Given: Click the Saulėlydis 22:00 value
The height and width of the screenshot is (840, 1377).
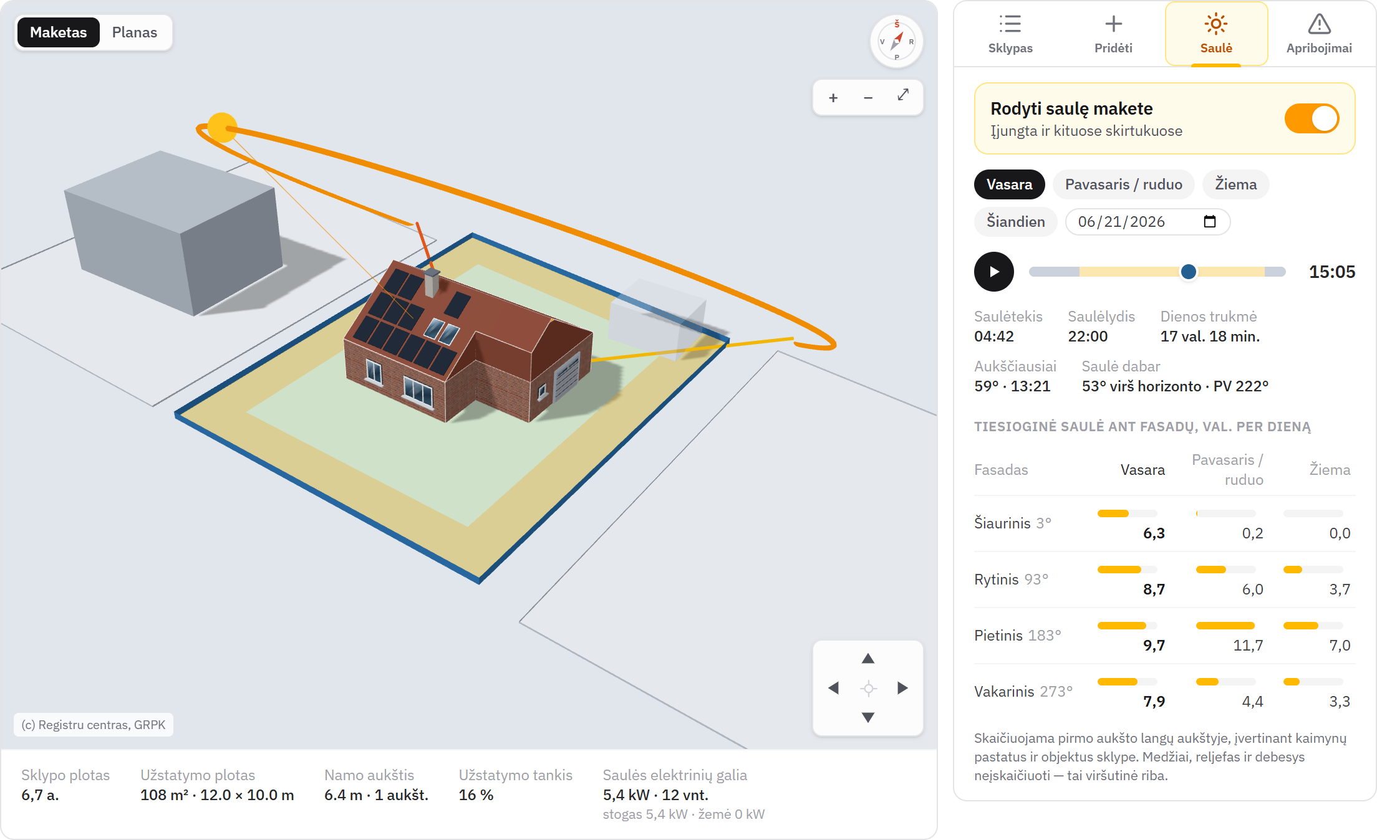Looking at the screenshot, I should point(1088,336).
